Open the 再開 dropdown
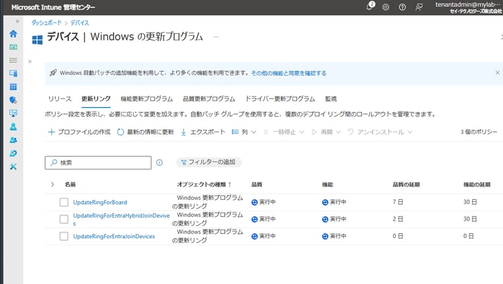 point(326,132)
